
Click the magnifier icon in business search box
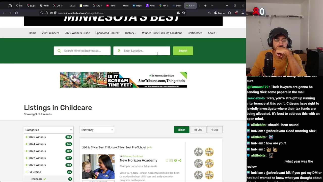(x=59, y=51)
